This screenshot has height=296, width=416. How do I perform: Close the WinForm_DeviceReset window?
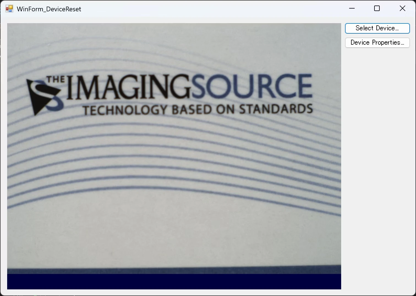[x=402, y=9]
